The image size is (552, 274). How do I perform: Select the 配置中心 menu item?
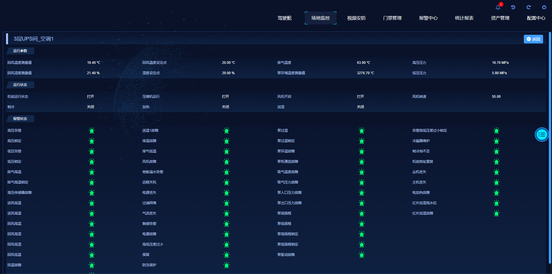(x=536, y=18)
